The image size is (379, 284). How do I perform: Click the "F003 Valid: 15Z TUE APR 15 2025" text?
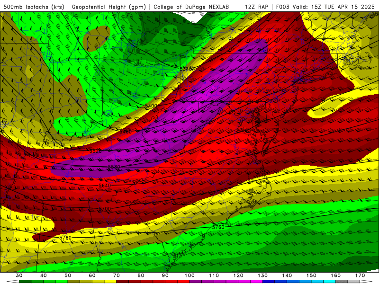(x=325, y=7)
